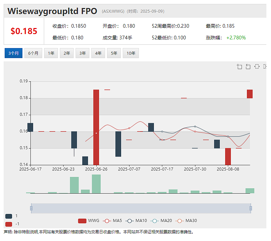Toggle MA20 line in legend

pyautogui.click(x=161, y=221)
